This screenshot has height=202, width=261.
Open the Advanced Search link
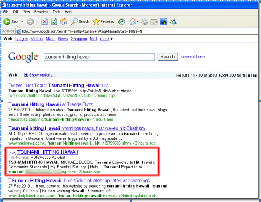pyautogui.click(x=193, y=57)
